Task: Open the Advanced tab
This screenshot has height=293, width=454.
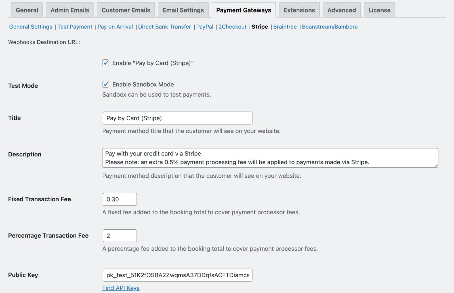Action: coord(341,10)
